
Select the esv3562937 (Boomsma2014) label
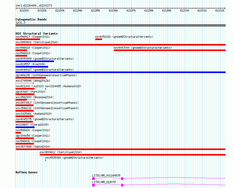point(35,97)
